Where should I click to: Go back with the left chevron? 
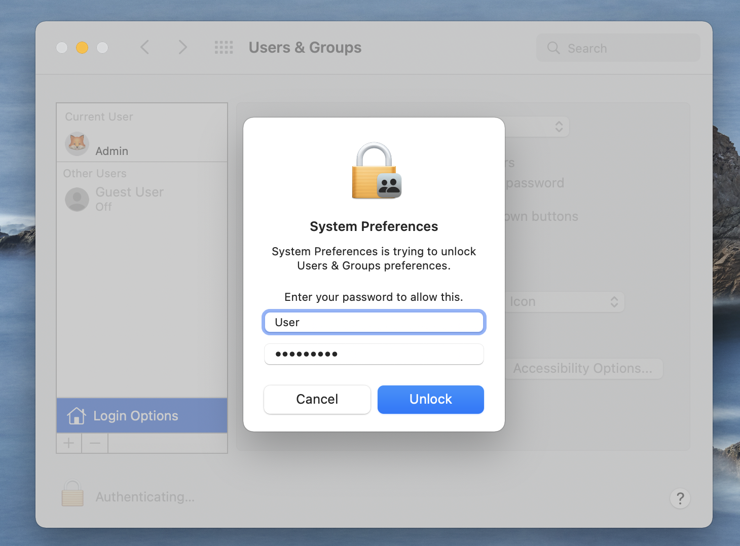pyautogui.click(x=145, y=48)
